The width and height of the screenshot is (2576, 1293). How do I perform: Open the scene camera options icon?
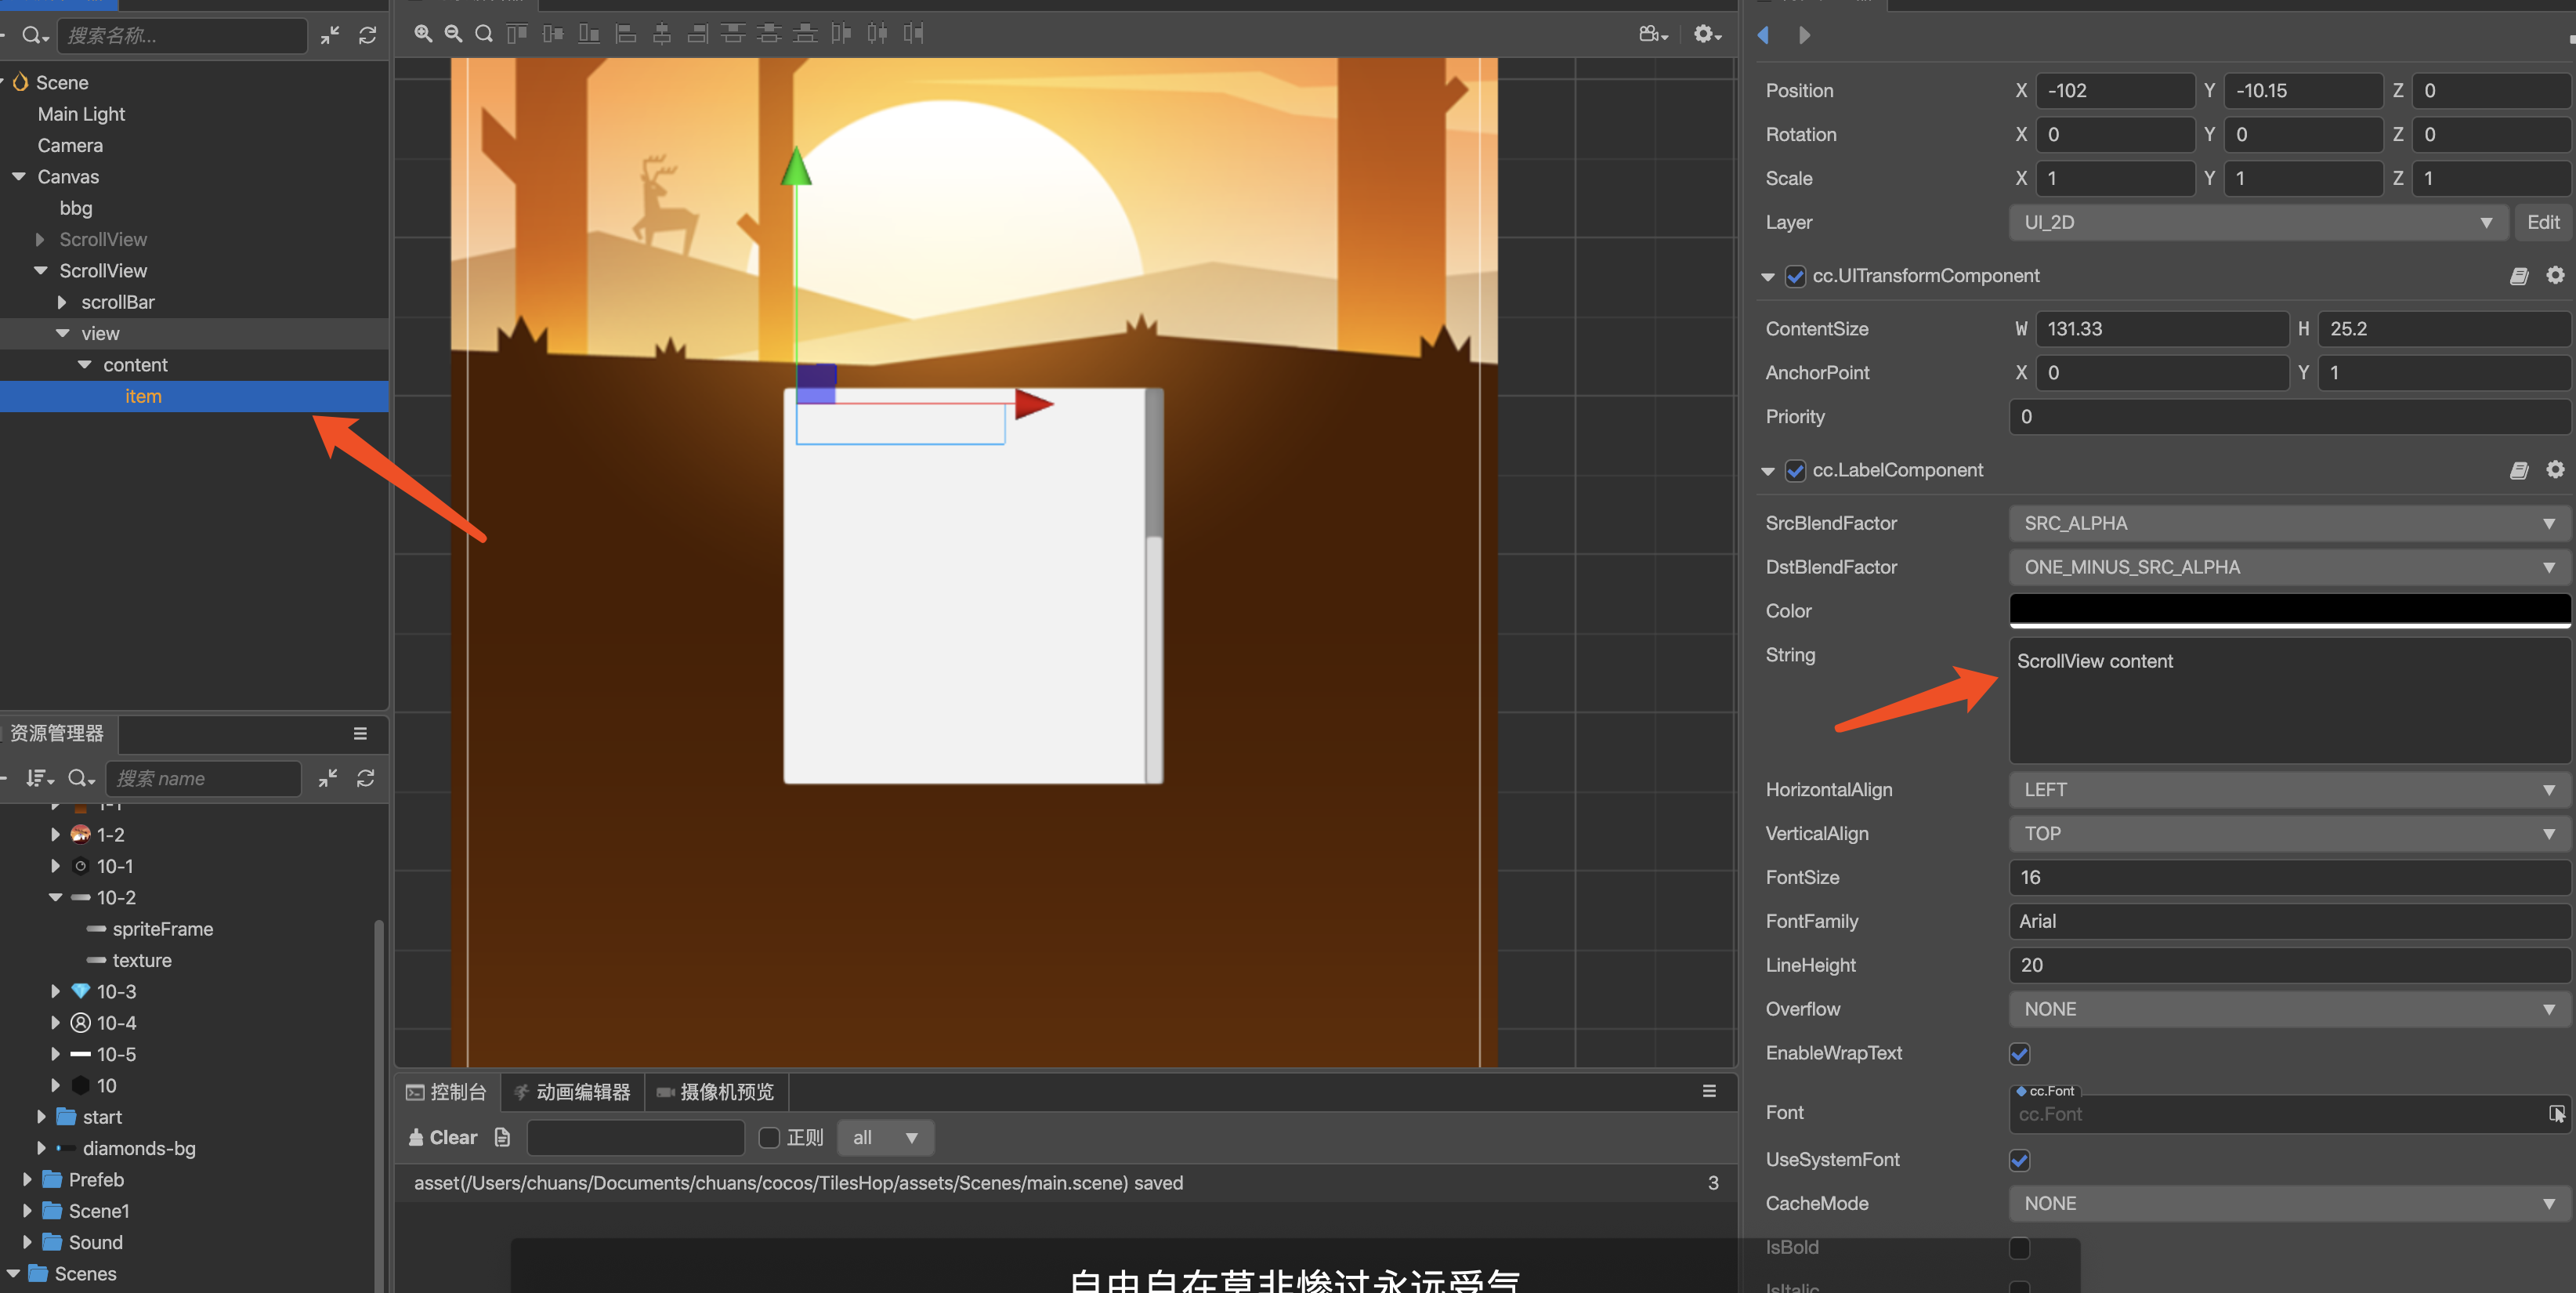click(1653, 34)
